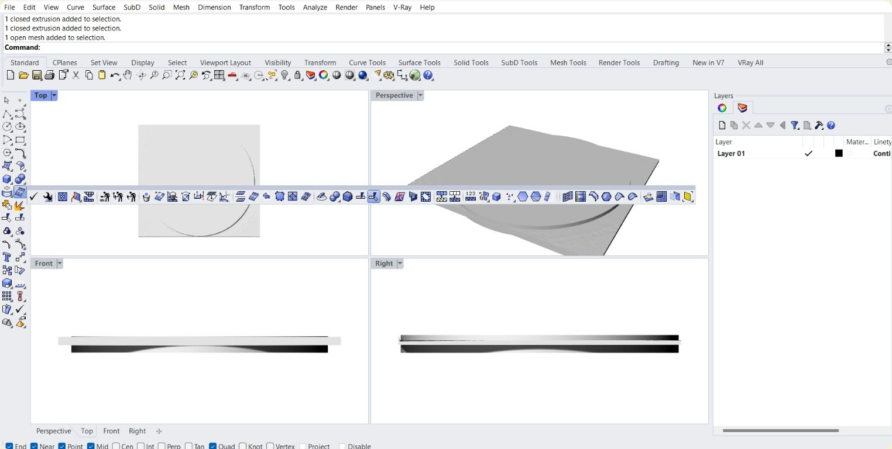This screenshot has width=892, height=449.
Task: Undo the last action
Action: pos(115,75)
